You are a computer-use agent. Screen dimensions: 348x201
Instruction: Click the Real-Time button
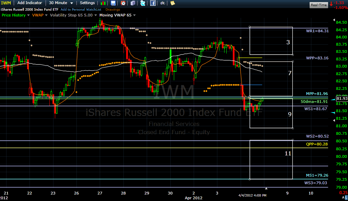[x=319, y=5]
